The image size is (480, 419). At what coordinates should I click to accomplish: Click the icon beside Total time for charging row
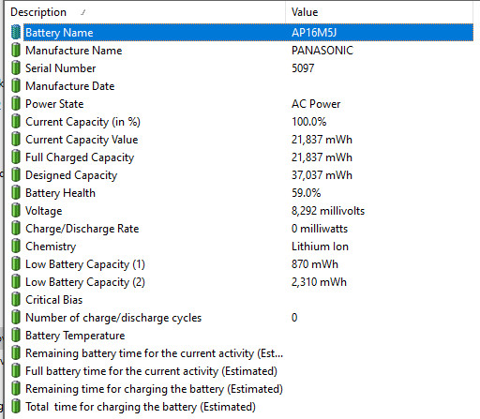pos(16,406)
